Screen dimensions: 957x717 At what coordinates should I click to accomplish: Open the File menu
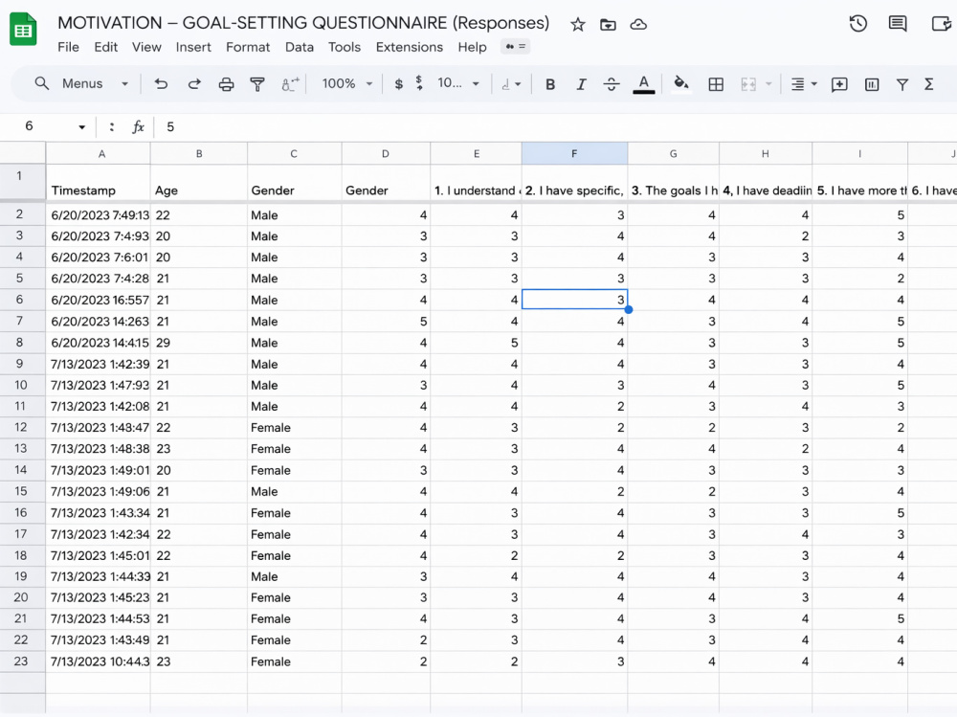tap(68, 47)
